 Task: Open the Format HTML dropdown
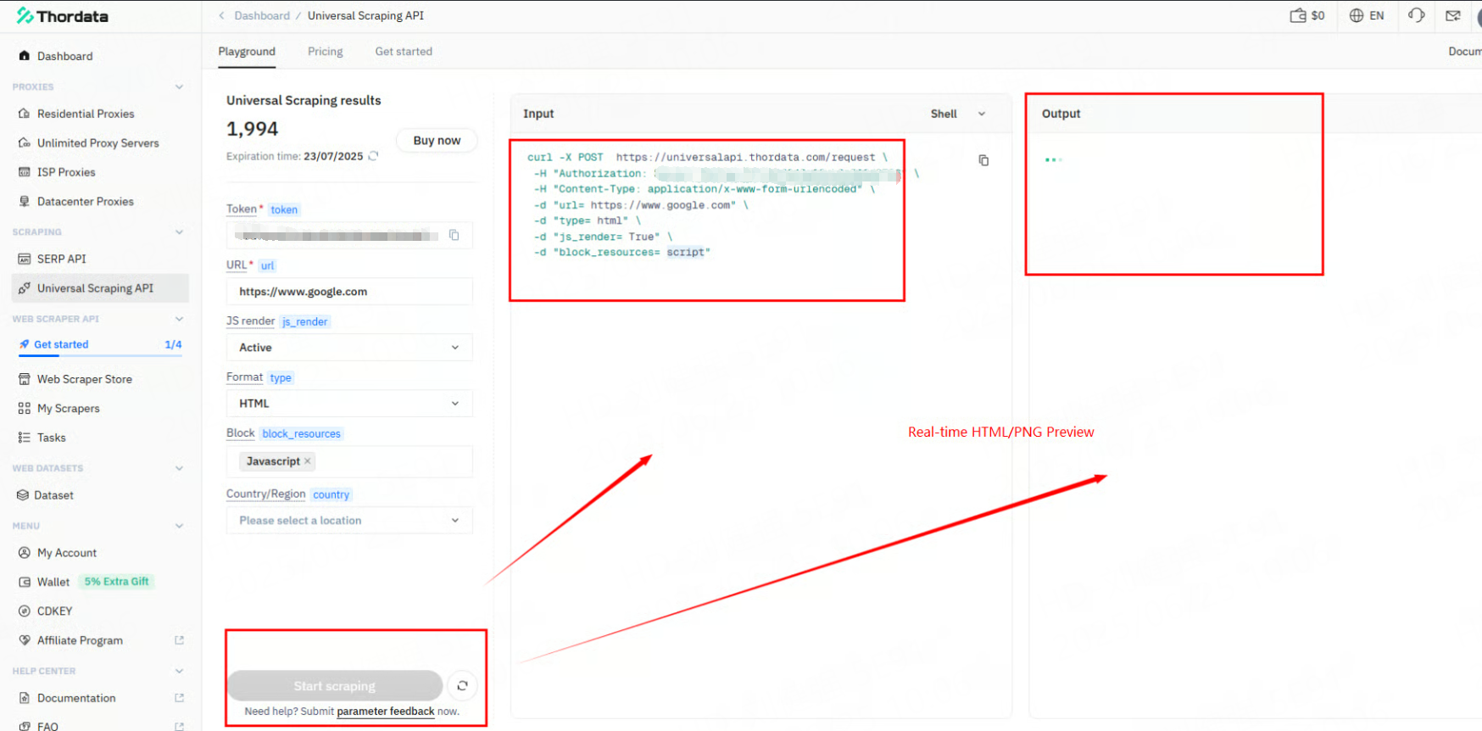pos(349,404)
